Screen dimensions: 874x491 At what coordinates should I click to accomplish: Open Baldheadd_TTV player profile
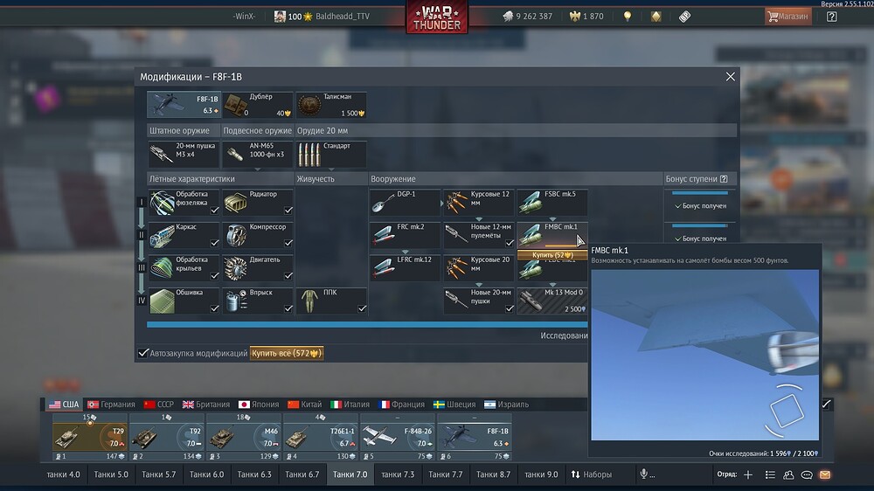[x=343, y=16]
